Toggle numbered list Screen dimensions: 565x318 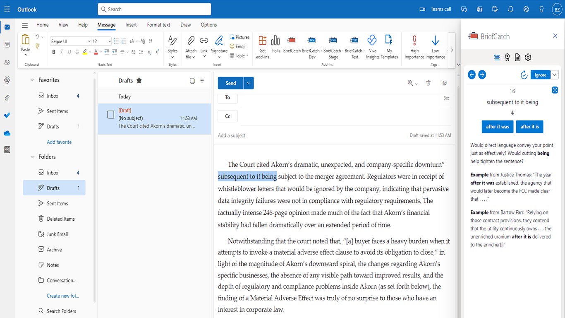[x=124, y=41]
